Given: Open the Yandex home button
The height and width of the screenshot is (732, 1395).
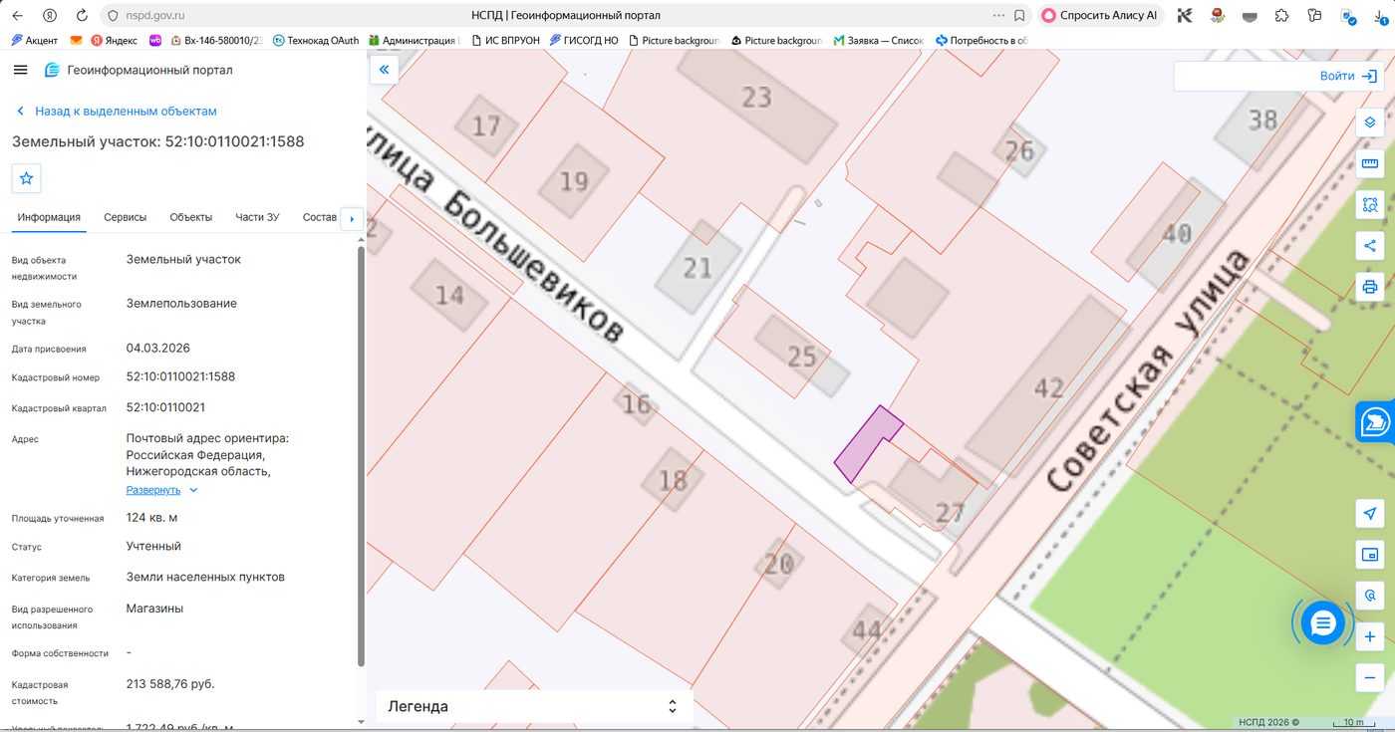Looking at the screenshot, I should (x=50, y=16).
